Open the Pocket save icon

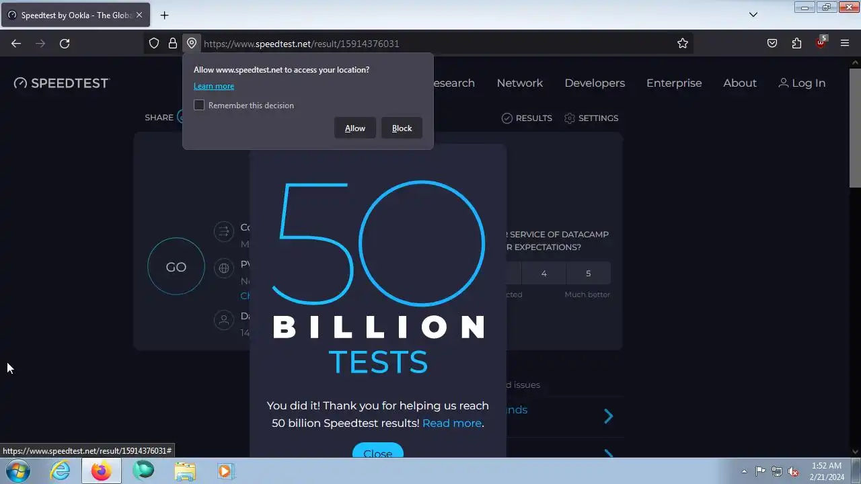click(772, 43)
